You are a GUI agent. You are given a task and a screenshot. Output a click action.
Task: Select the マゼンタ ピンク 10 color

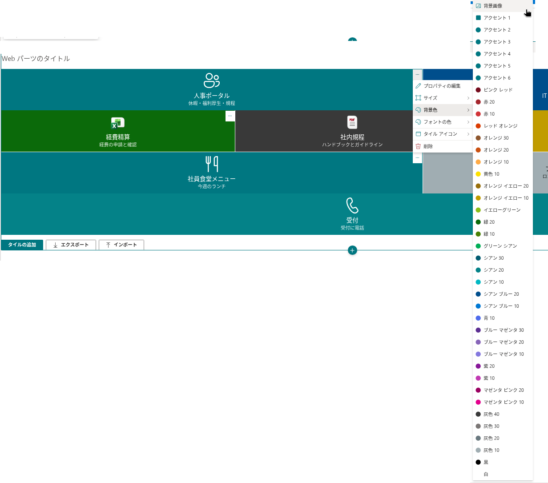(503, 402)
